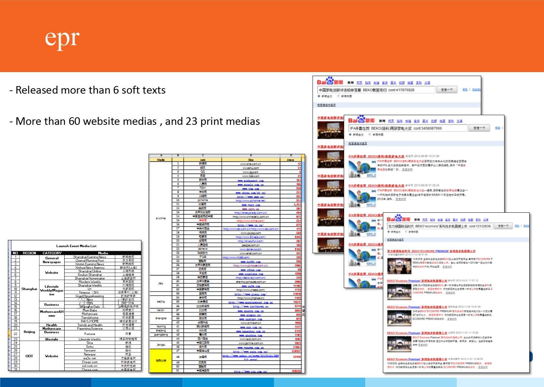Click the 'ali china' group cell in the website list
Screen dimensions: 544x387
pos(161,218)
